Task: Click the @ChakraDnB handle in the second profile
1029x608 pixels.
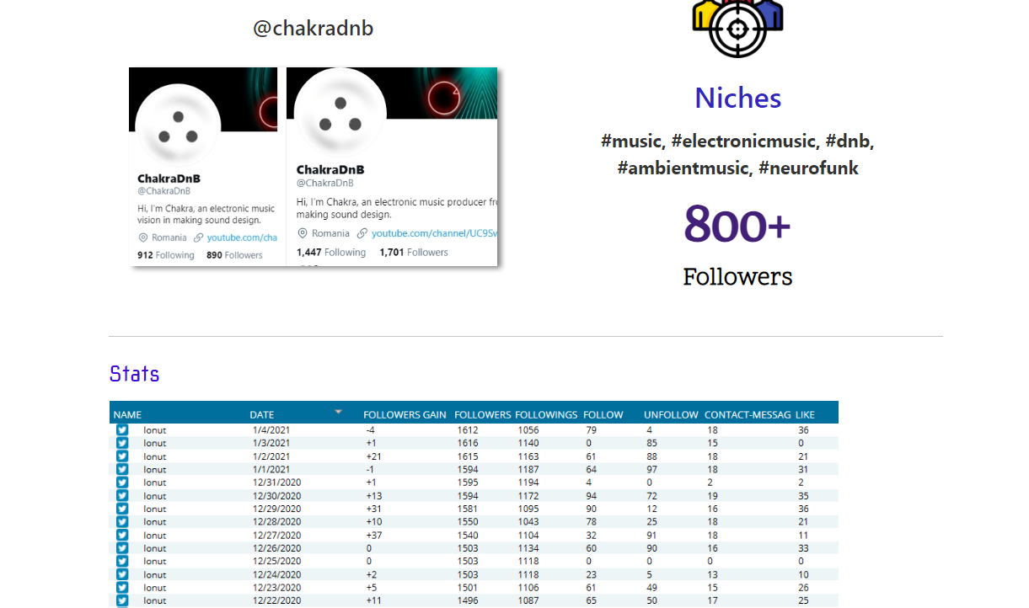Action: click(324, 180)
